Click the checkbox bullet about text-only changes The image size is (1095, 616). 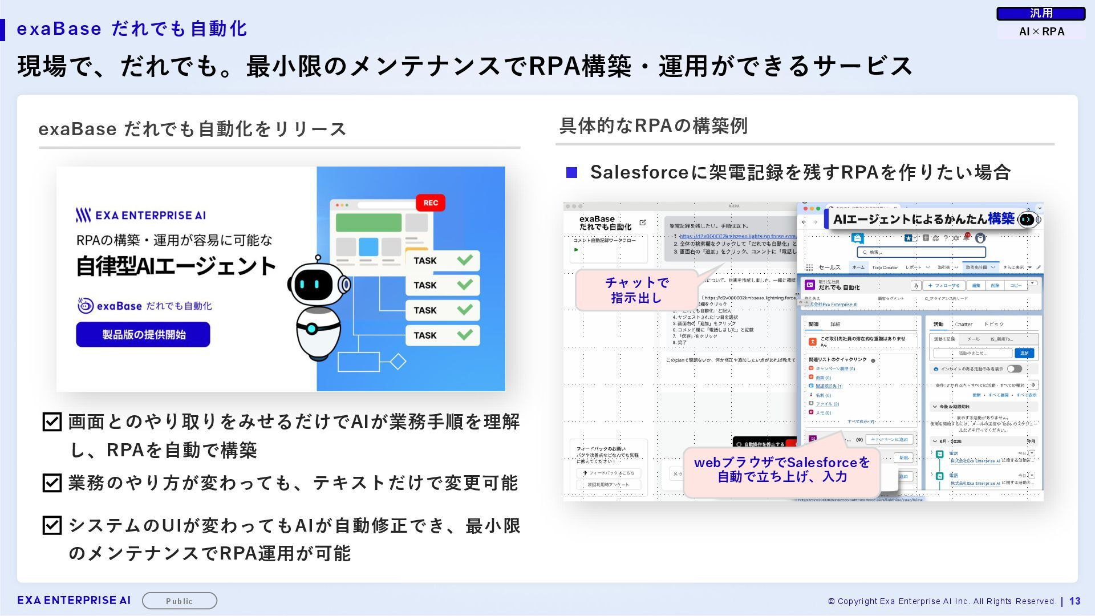[x=52, y=483]
